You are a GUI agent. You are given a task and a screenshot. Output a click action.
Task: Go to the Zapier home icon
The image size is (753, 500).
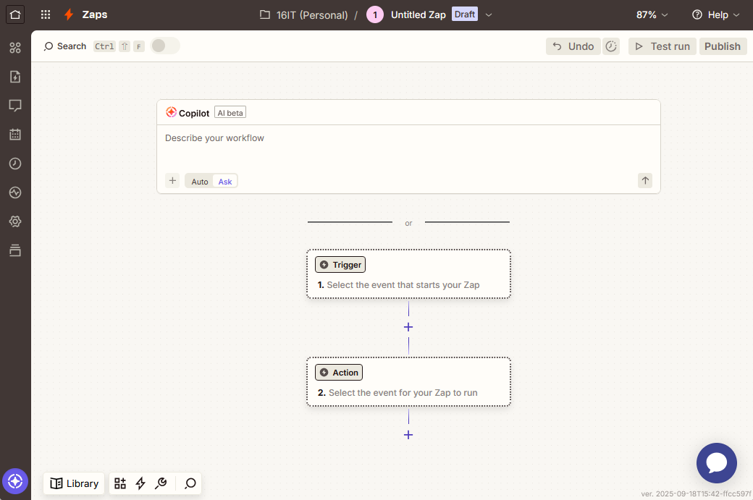(15, 15)
